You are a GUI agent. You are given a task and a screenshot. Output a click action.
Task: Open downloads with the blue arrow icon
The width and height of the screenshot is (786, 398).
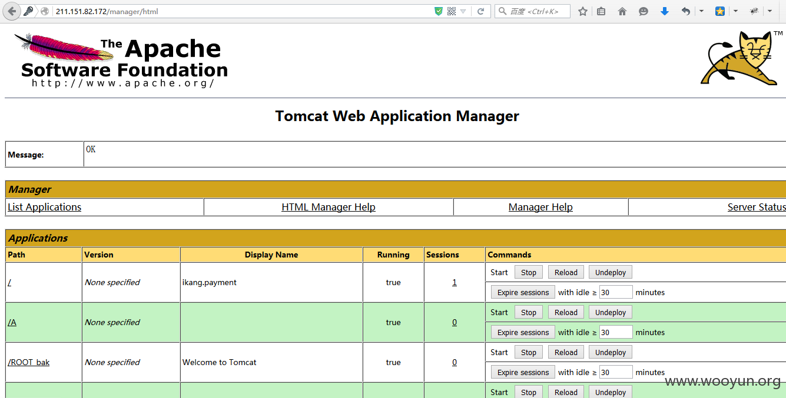[665, 11]
